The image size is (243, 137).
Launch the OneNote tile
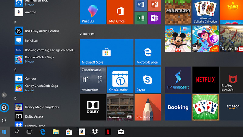coord(154,18)
